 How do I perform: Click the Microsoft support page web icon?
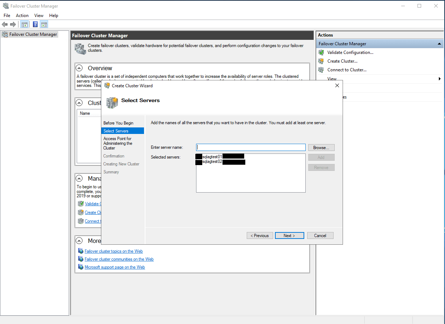(81, 267)
